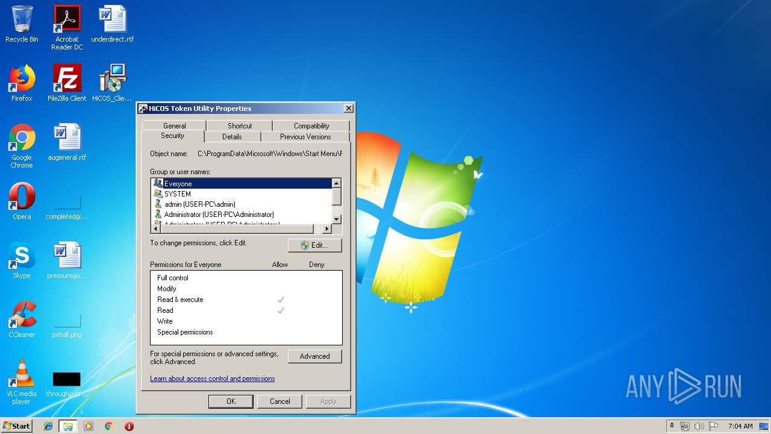Screen dimensions: 771x434
Task: Launch FileZilla Client shortcut
Action: (67, 83)
